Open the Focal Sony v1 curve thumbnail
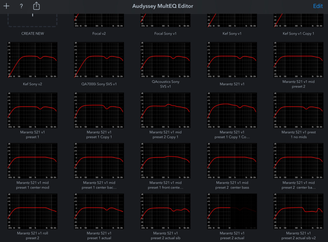 point(165,21)
